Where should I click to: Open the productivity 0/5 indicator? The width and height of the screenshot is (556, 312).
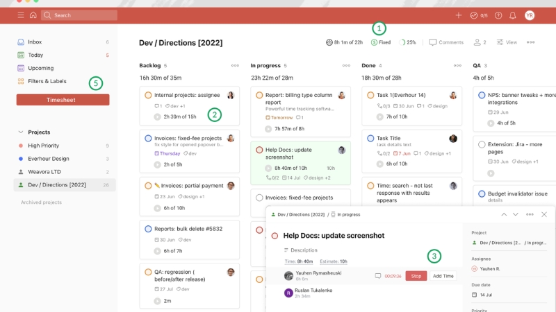pyautogui.click(x=479, y=15)
